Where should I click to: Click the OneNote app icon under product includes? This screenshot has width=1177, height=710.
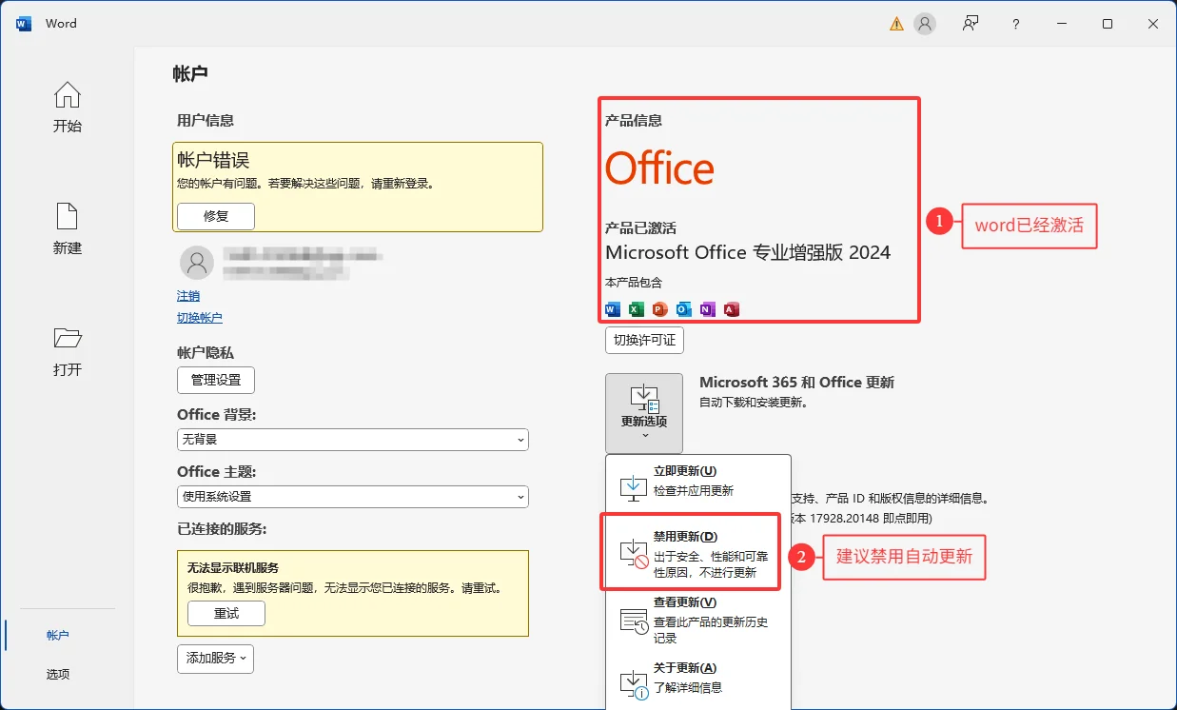click(708, 309)
